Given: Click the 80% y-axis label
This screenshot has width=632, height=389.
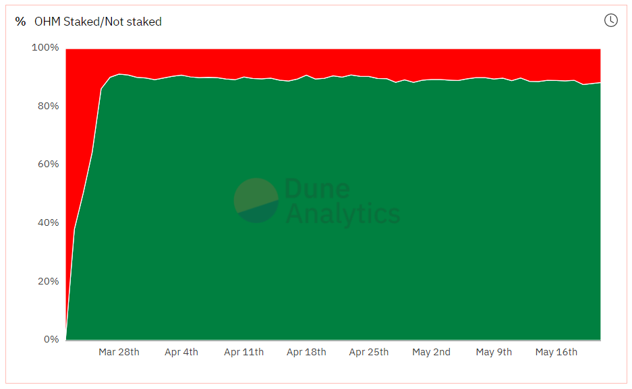Looking at the screenshot, I should tap(49, 106).
